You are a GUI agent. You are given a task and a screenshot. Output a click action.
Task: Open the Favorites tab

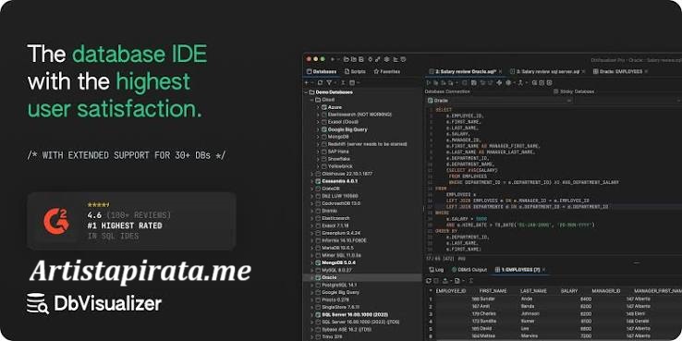tap(387, 71)
